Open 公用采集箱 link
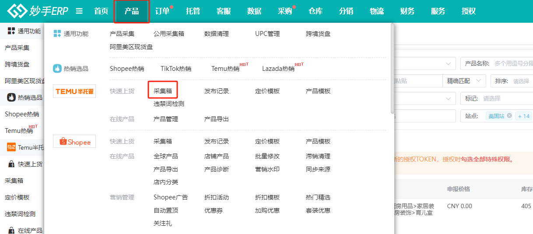 point(169,34)
